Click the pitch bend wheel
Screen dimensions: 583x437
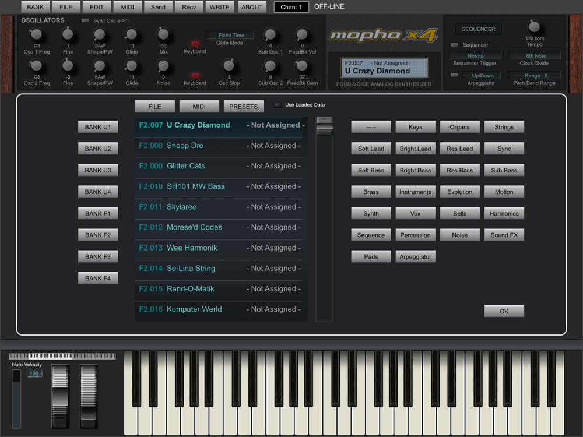60,396
